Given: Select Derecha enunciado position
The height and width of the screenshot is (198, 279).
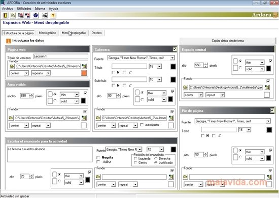Looking at the screenshot, I should [x=156, y=158].
